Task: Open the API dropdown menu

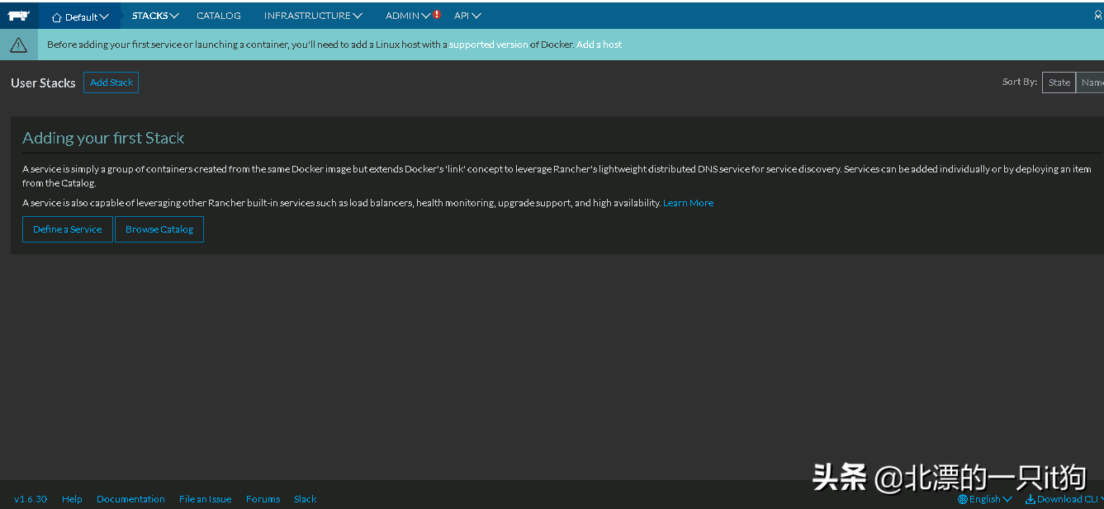Action: point(467,16)
